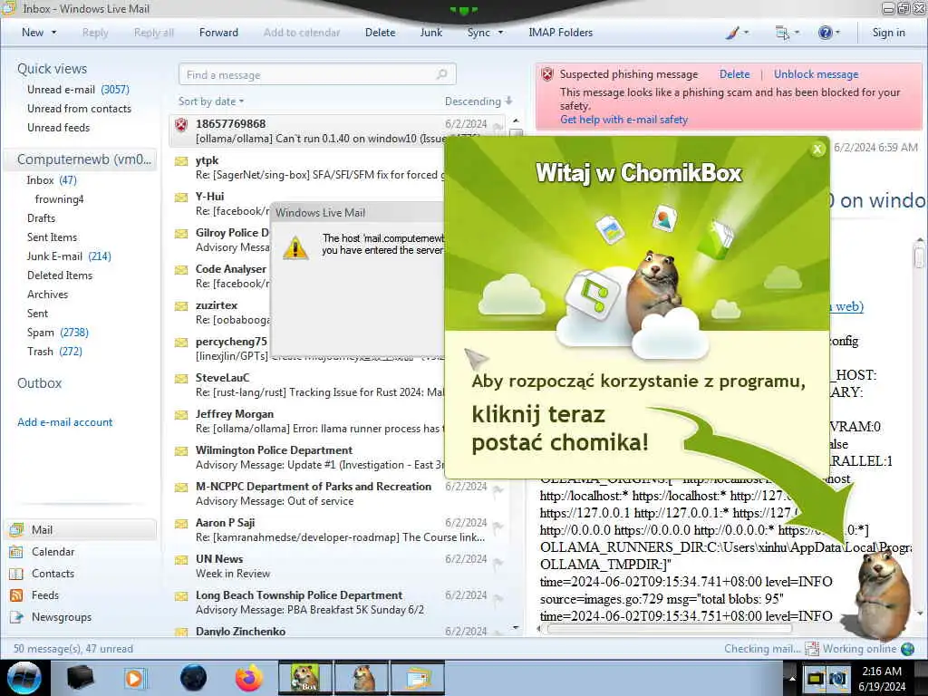Viewport: 928px width, 696px height.
Task: Open the Junk E-mail folder
Action: [69, 256]
